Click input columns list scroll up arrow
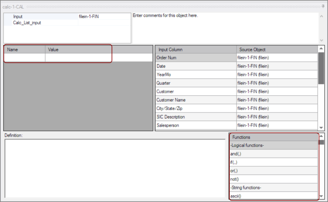The height and width of the screenshot is (202, 328). point(321,49)
